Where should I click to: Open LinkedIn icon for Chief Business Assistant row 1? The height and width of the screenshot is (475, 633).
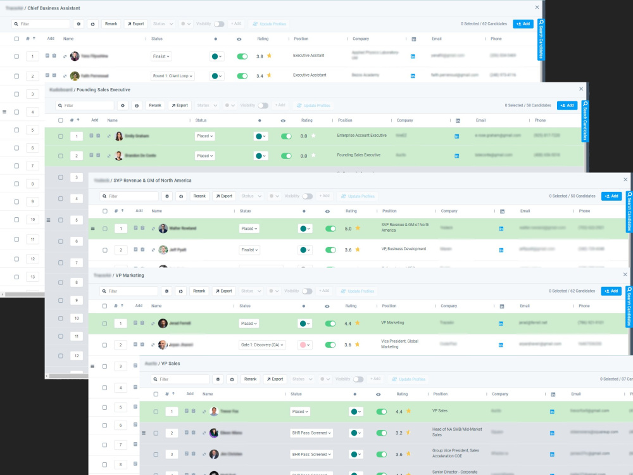[413, 56]
